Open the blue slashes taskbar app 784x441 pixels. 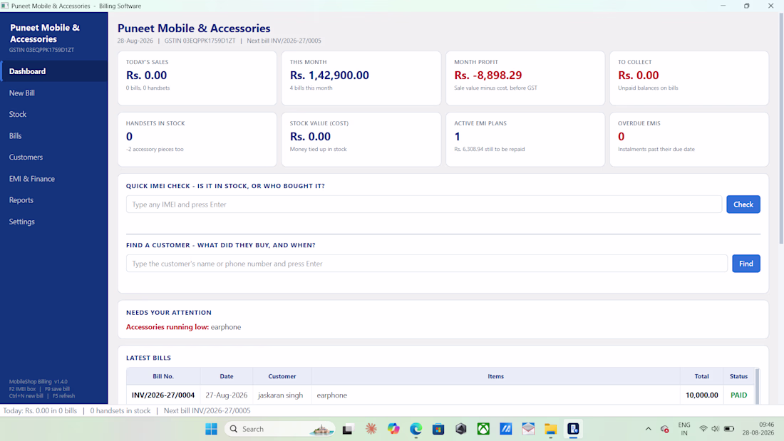(x=506, y=429)
